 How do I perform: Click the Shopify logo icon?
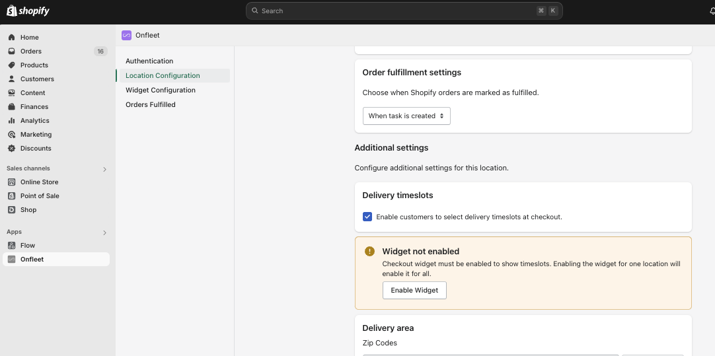12,11
